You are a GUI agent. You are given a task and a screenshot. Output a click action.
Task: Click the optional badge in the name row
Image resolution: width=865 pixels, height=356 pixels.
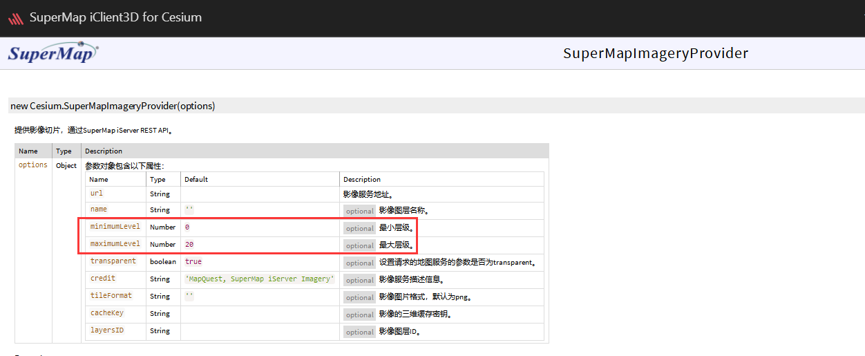pos(360,211)
